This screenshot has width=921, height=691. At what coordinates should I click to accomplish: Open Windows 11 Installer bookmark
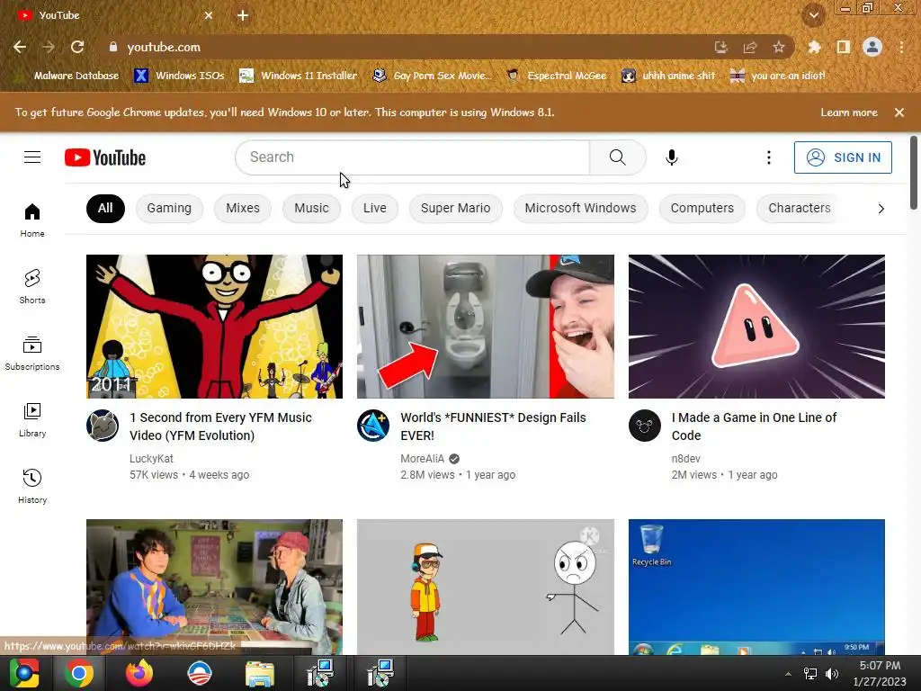pyautogui.click(x=299, y=76)
